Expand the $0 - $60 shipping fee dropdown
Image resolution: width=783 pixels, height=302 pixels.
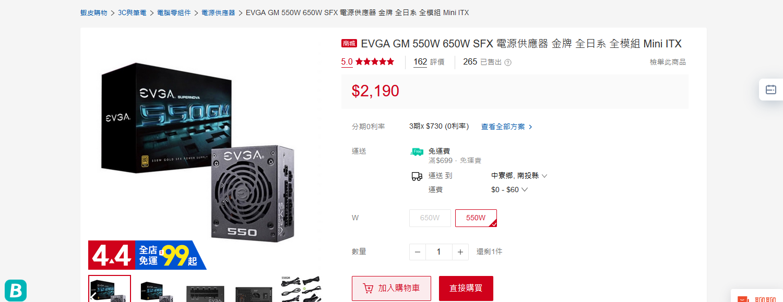coord(509,190)
